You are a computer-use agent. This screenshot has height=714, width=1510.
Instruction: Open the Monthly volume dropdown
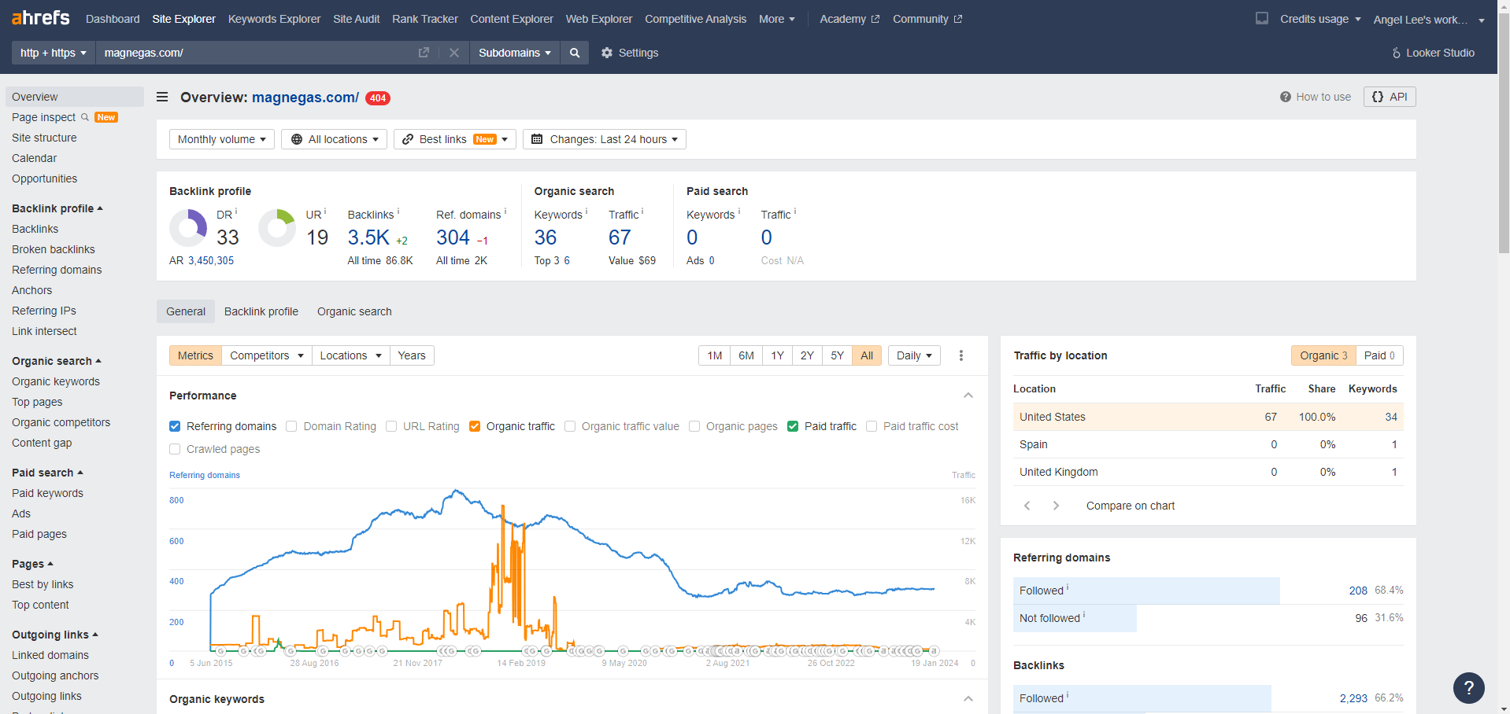(222, 139)
